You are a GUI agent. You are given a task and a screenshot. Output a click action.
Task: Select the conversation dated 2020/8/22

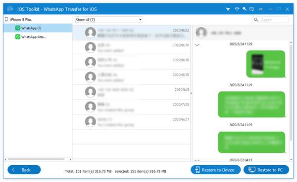(132, 33)
